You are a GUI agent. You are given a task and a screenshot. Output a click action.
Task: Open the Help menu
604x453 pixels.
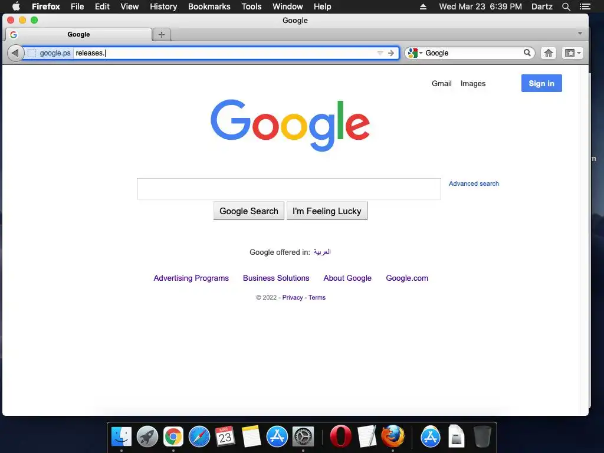(323, 6)
